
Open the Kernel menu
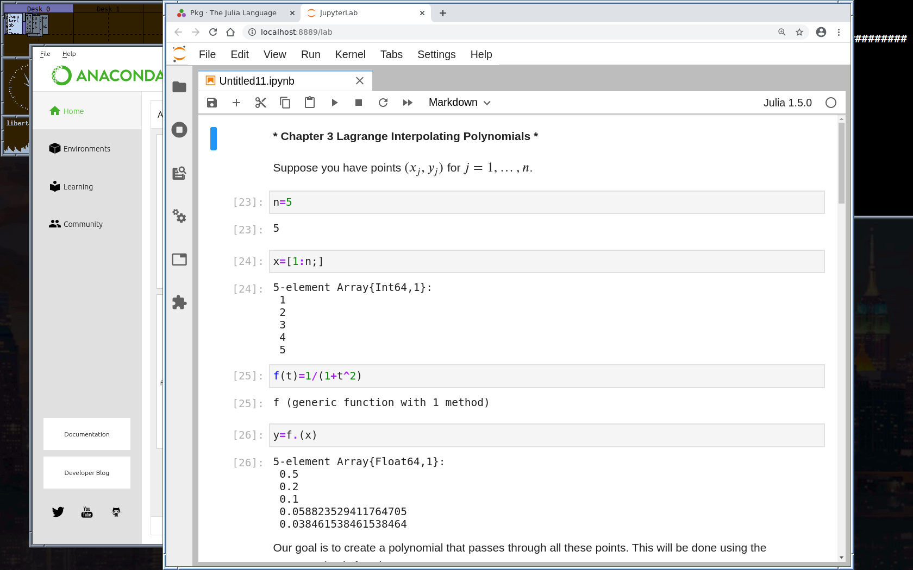350,54
